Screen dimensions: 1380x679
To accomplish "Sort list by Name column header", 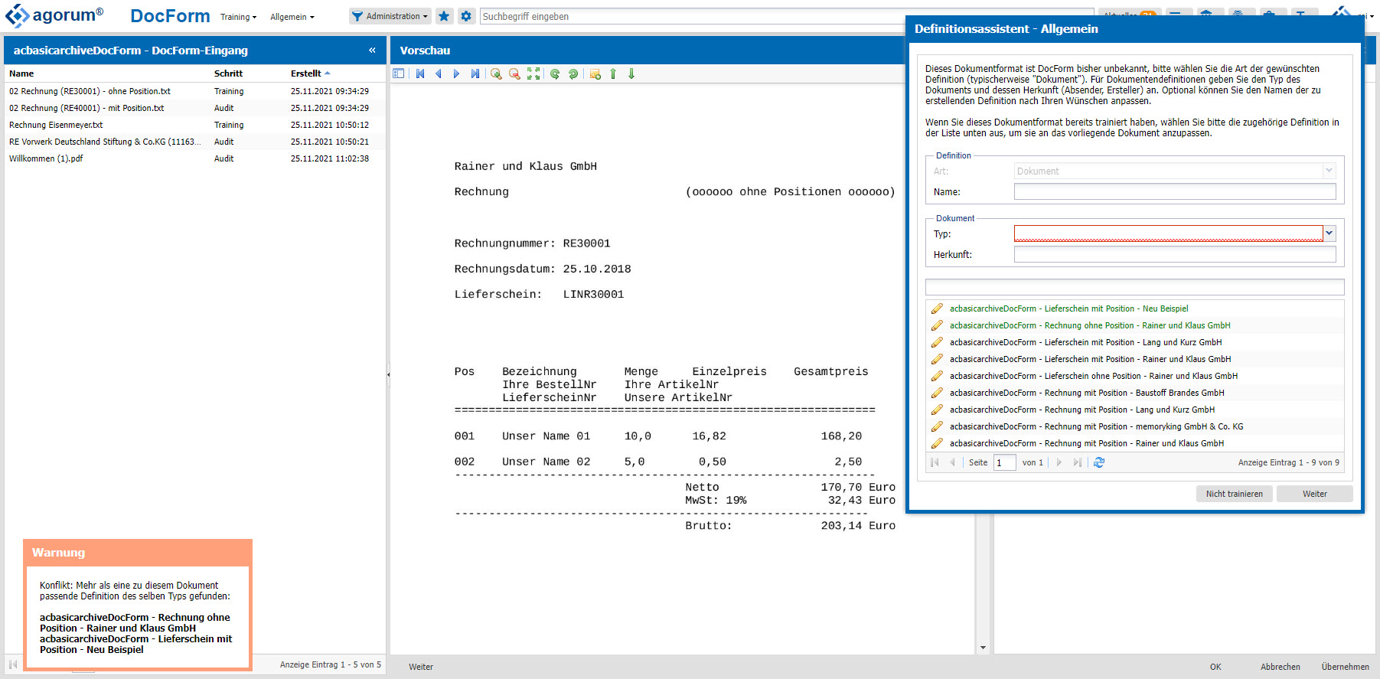I will 21,73.
